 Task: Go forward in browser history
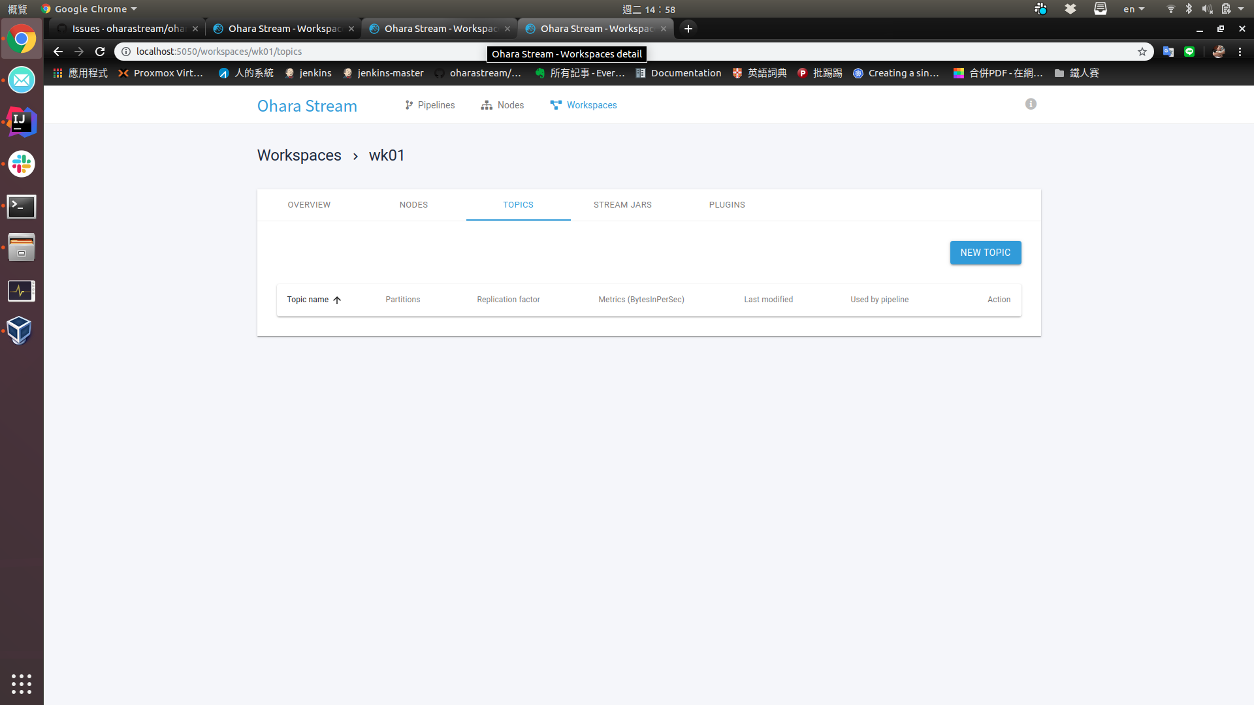[x=79, y=52]
